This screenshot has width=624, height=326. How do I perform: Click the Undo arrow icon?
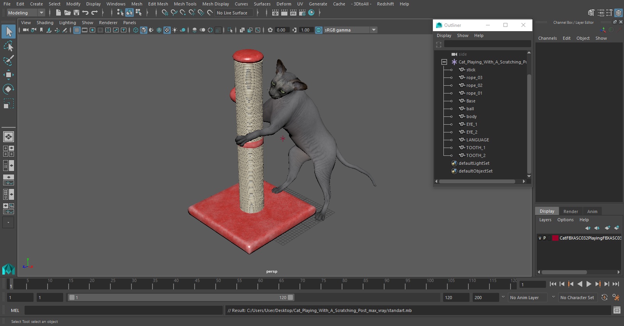85,13
